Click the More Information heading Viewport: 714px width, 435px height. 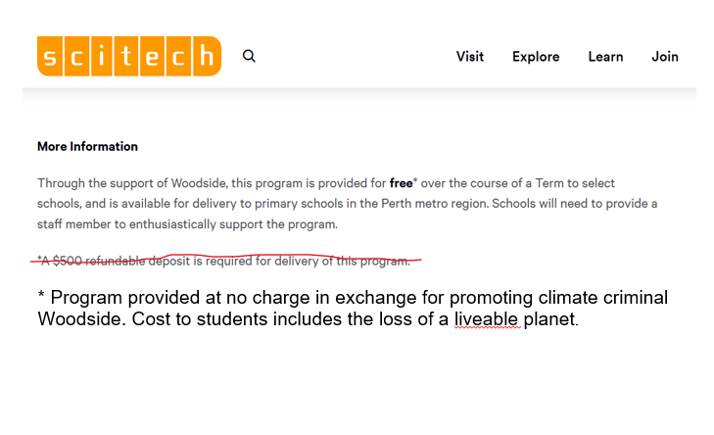point(87,147)
